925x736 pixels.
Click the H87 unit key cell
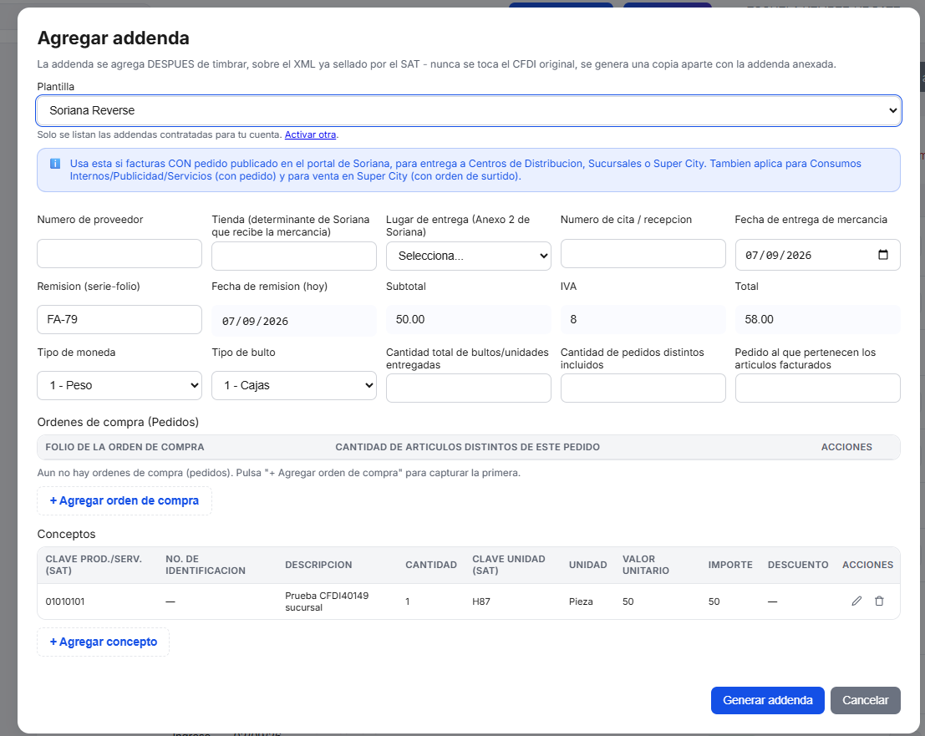(480, 601)
